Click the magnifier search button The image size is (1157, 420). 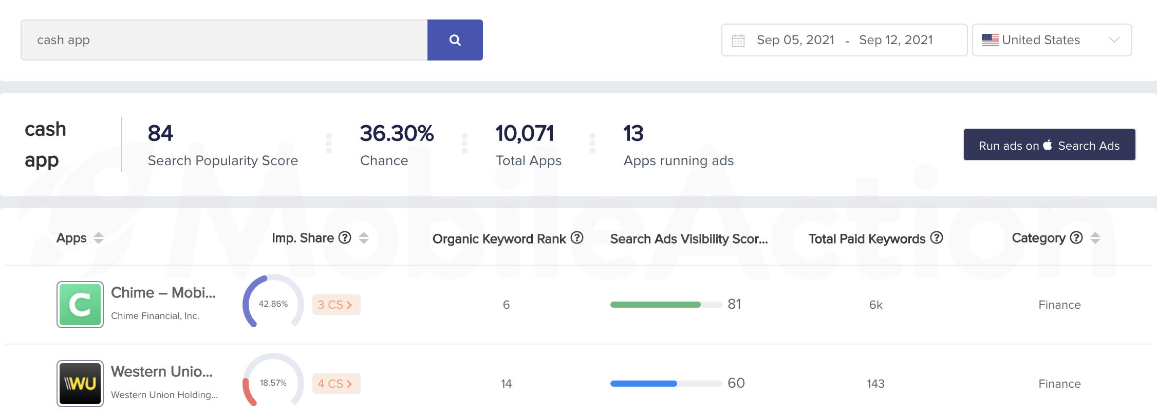pos(455,40)
